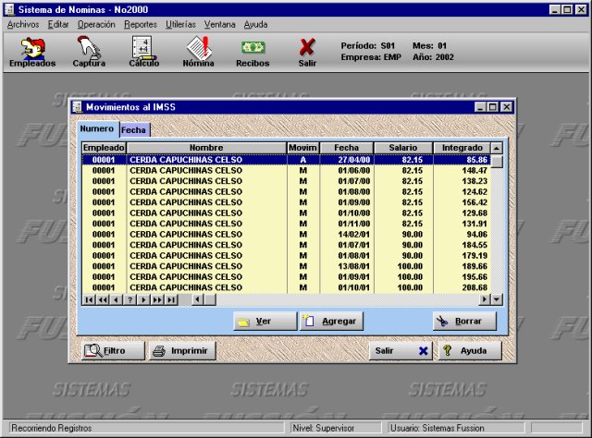592x438 pixels.
Task: Select the Numero tab
Action: pyautogui.click(x=97, y=129)
